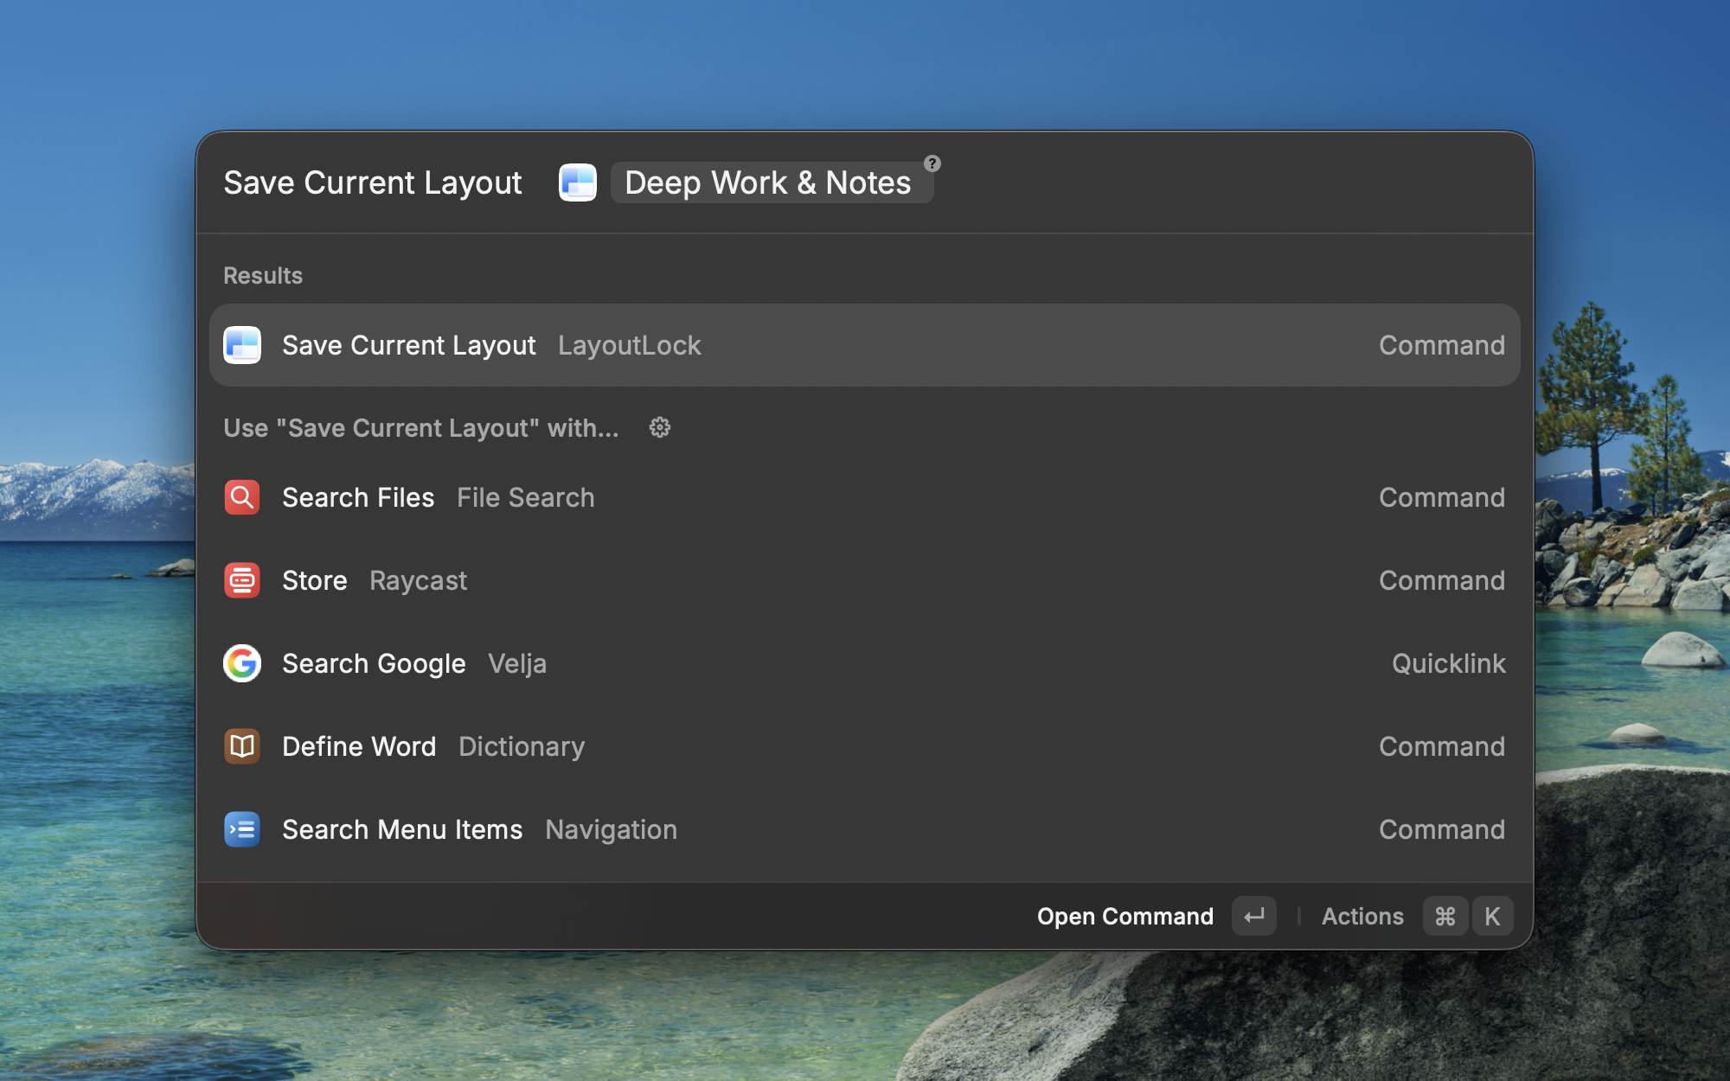Click the Command key symbol
Screen dimensions: 1730x1081
pyautogui.click(x=1445, y=916)
